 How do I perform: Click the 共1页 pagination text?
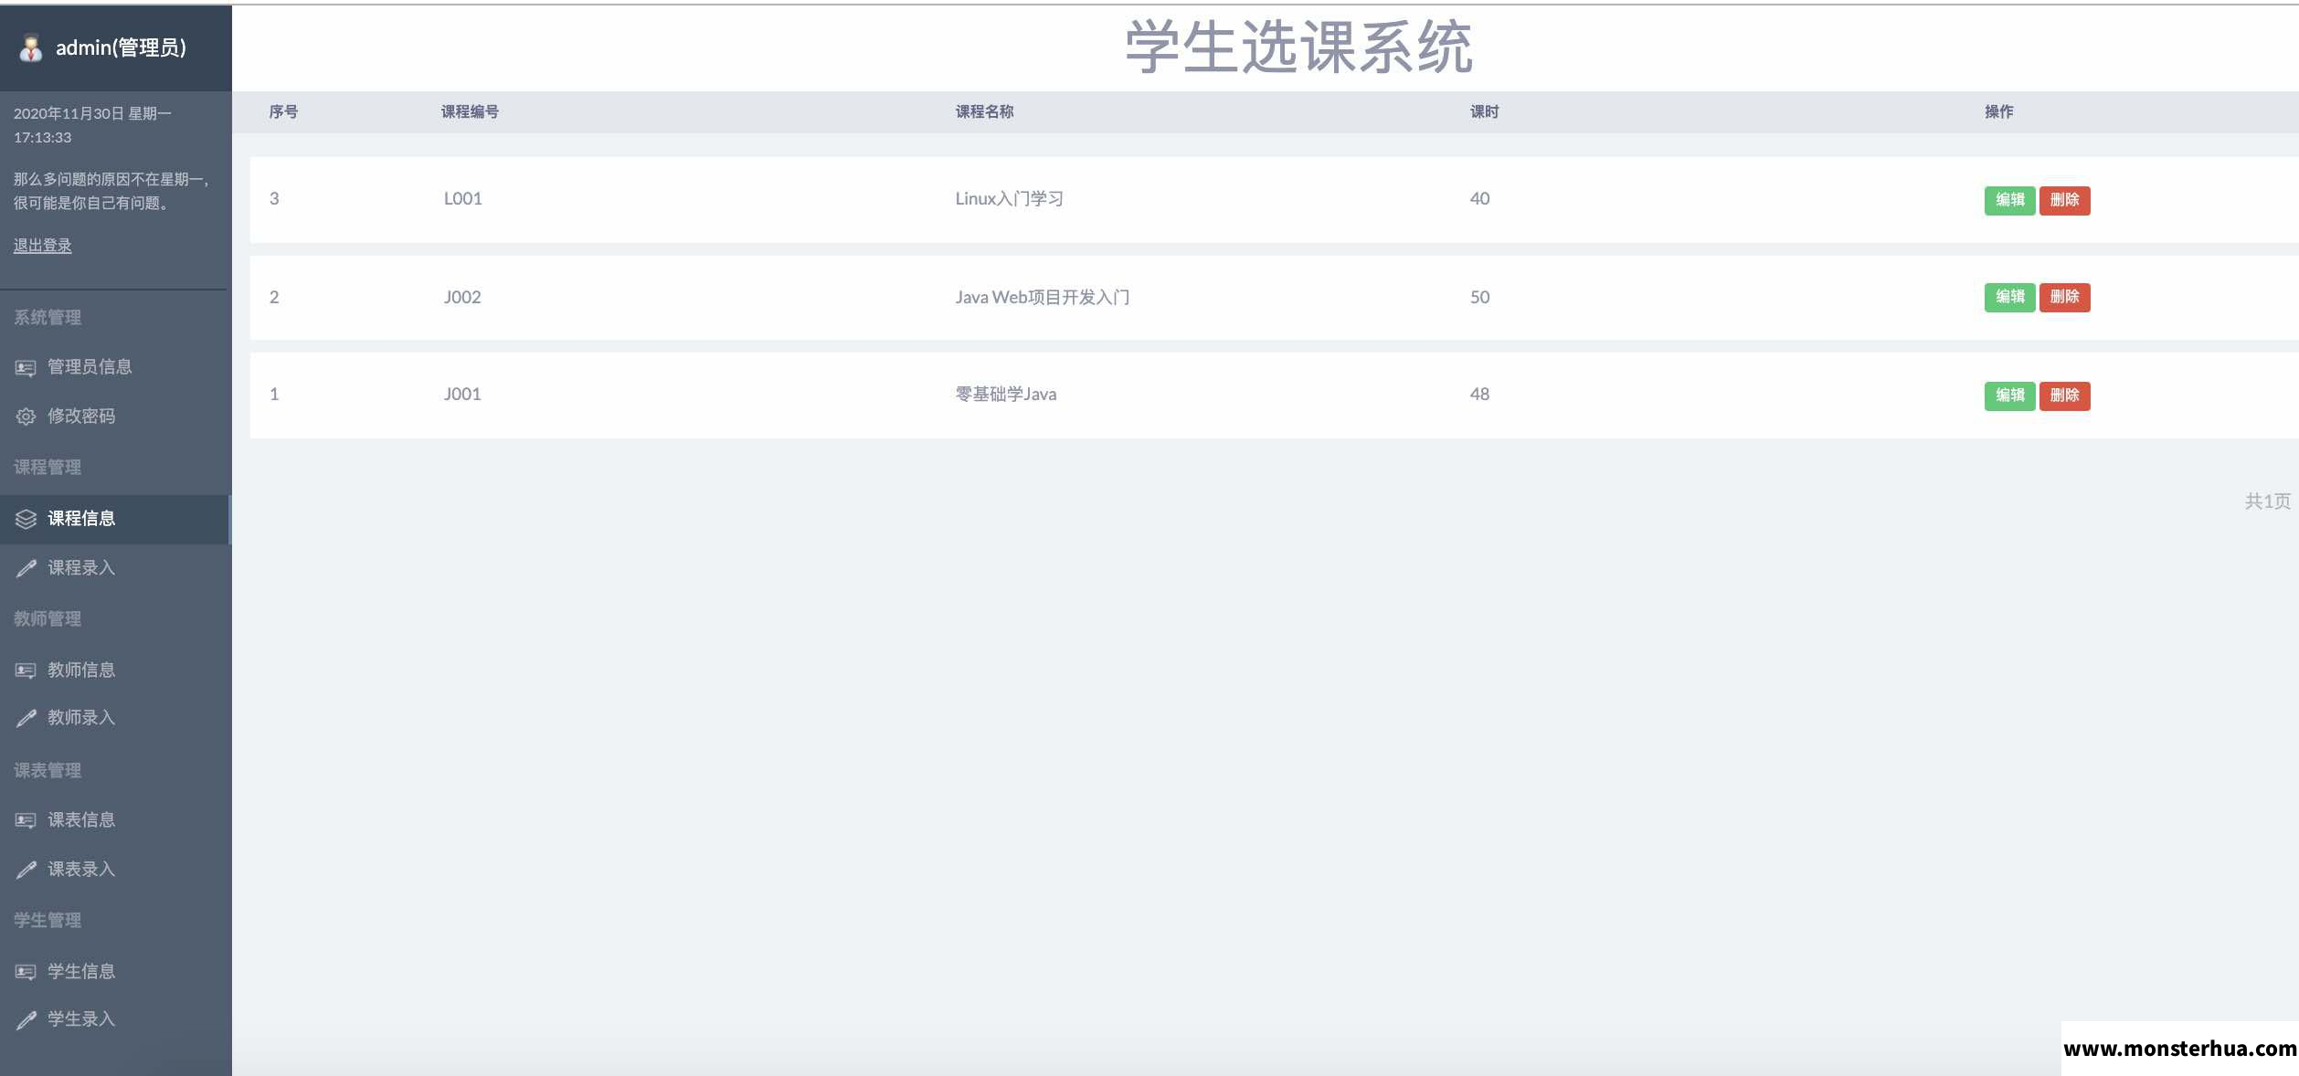click(2267, 501)
